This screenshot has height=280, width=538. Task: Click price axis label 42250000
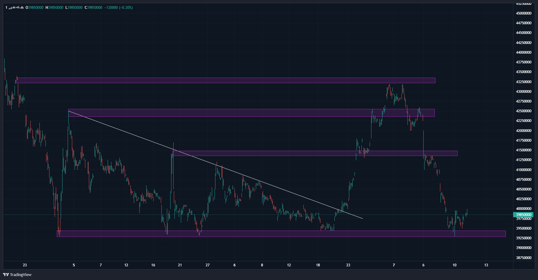[524, 121]
